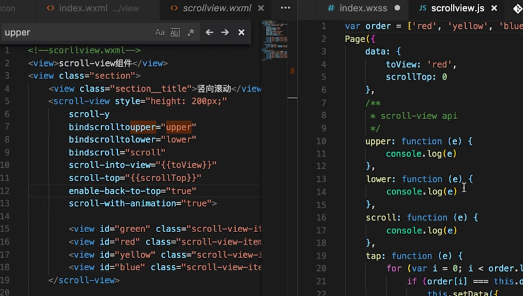Image resolution: width=523 pixels, height=296 pixels.
Task: Go to the previous match in the find bar
Action: (x=209, y=32)
